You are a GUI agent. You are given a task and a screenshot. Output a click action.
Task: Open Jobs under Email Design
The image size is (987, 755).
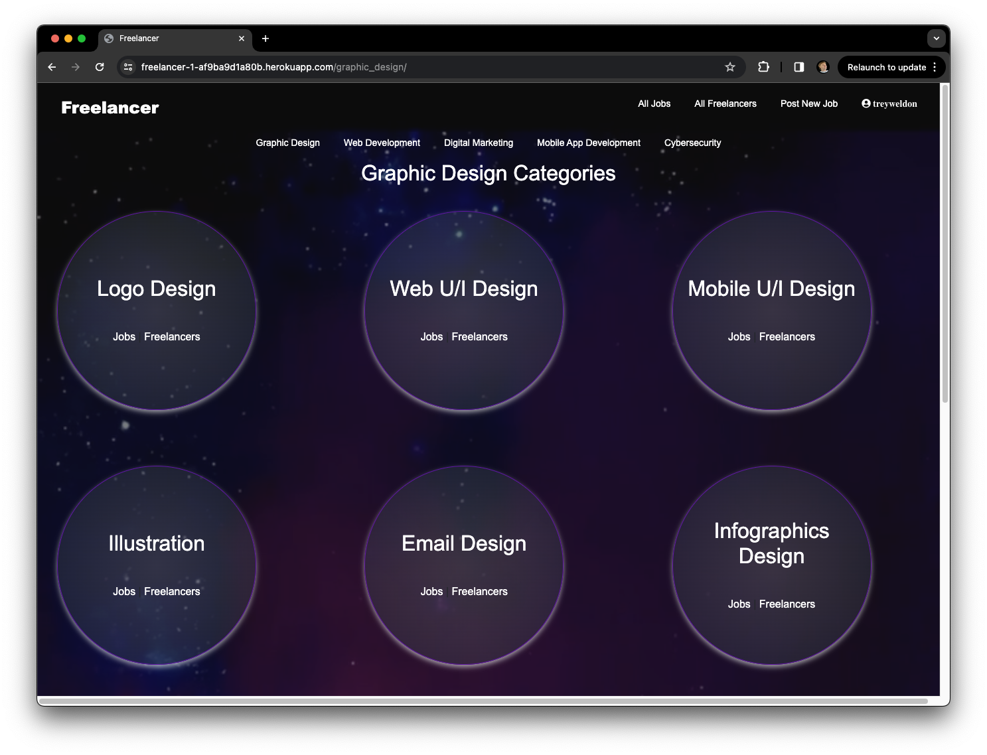pyautogui.click(x=431, y=591)
